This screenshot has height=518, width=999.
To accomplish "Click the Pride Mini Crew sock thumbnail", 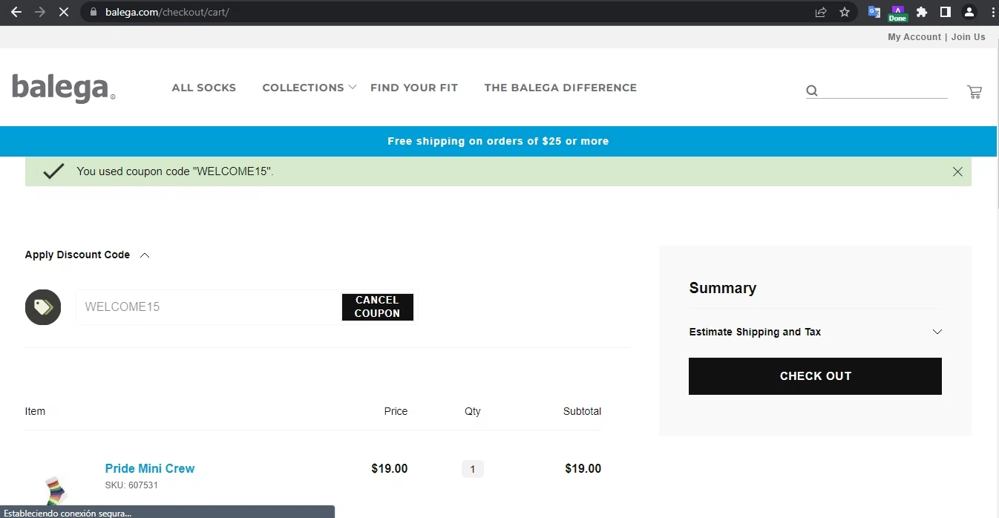I will [x=56, y=491].
